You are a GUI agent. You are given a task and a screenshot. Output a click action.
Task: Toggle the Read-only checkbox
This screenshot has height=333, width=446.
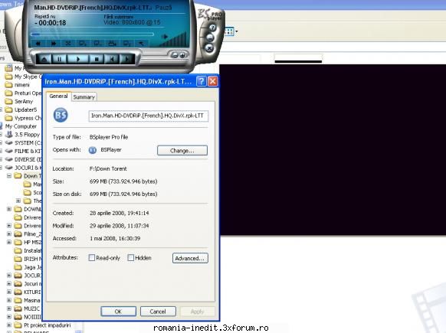(x=92, y=258)
